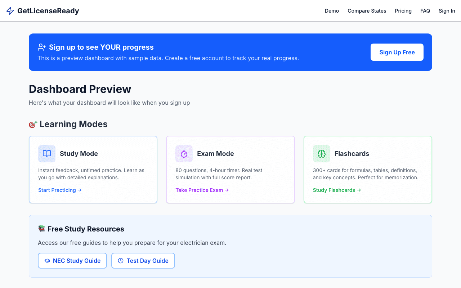Screen dimensions: 461x288
Task: Open Compare States from the navigation
Action: [x=367, y=11]
